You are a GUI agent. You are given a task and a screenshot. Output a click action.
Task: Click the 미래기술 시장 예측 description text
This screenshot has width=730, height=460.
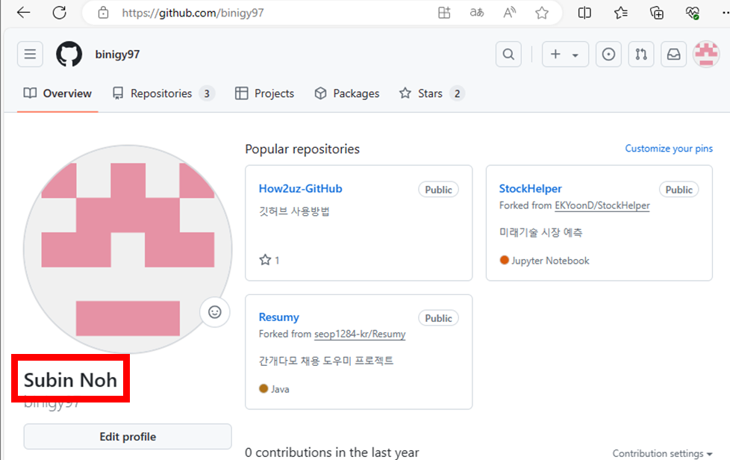540,231
